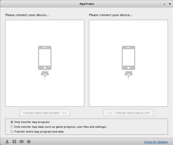The height and width of the screenshot is (145, 173).
Task: Open the help question mark icon
Action: 29,141
